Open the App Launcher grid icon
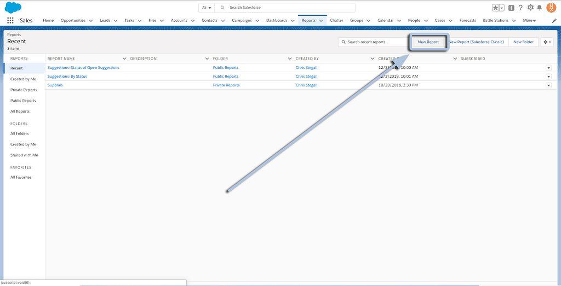This screenshot has height=286, width=561. (x=10, y=20)
